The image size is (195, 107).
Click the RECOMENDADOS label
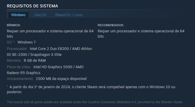111,25
